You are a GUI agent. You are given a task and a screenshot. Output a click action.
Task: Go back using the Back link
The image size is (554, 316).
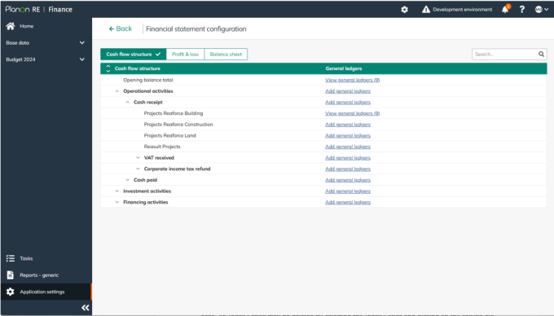pyautogui.click(x=120, y=29)
